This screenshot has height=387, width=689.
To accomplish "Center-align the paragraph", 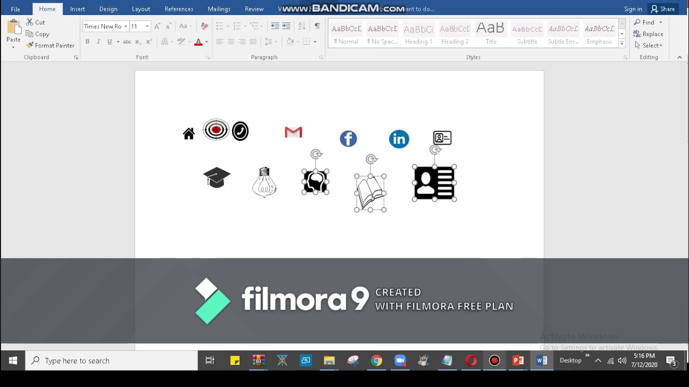I will (231, 41).
